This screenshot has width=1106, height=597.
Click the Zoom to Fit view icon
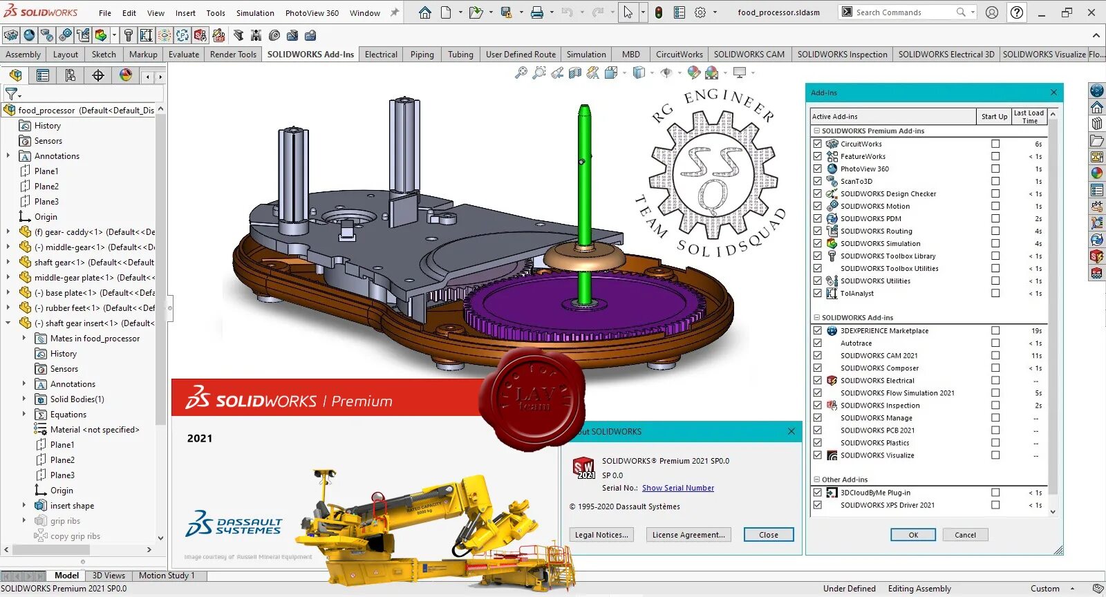click(521, 73)
